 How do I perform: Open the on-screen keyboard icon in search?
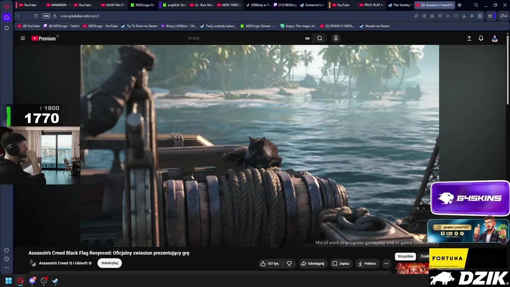coord(307,38)
